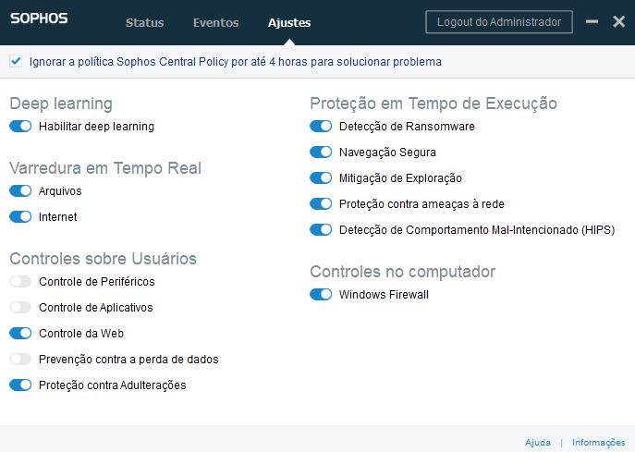635x452 pixels.
Task: Click the Detecção de Ransomware label
Action: point(407,127)
